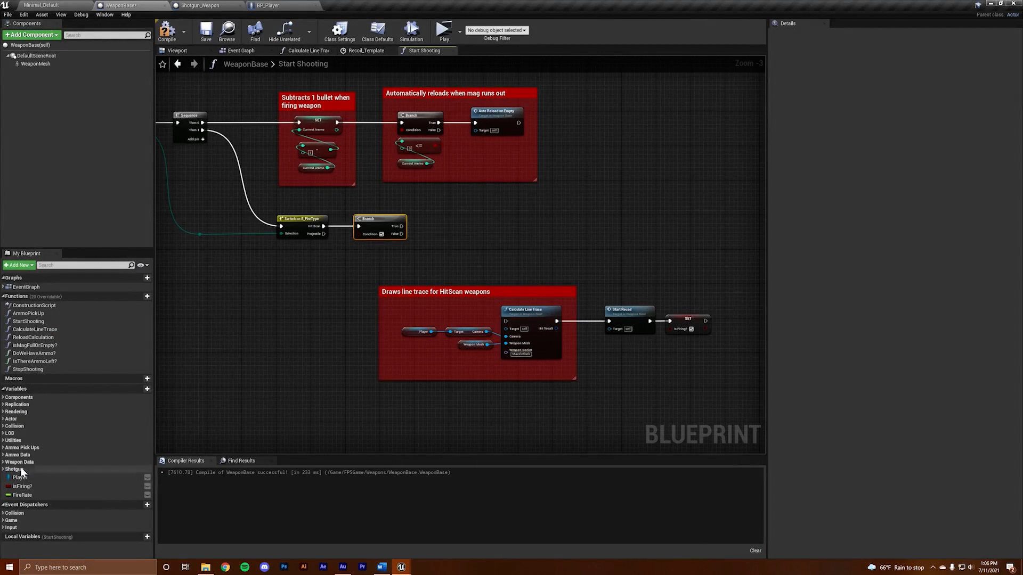Viewport: 1023px width, 575px height.
Task: Toggle Is Firing checkbox on SET node
Action: (x=692, y=329)
